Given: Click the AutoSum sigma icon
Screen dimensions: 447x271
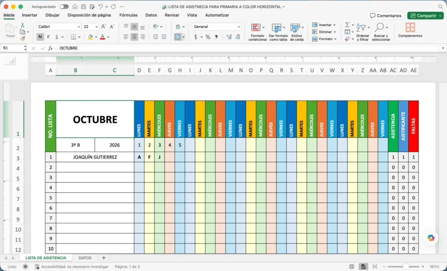Looking at the screenshot, I should click(347, 25).
